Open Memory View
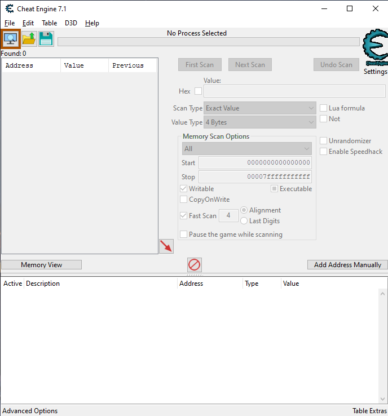 click(x=41, y=265)
